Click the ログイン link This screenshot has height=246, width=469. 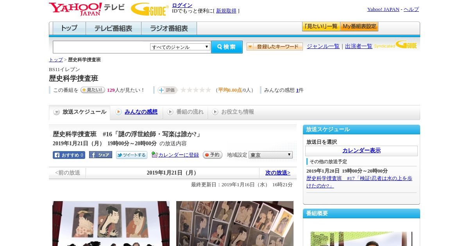click(182, 5)
